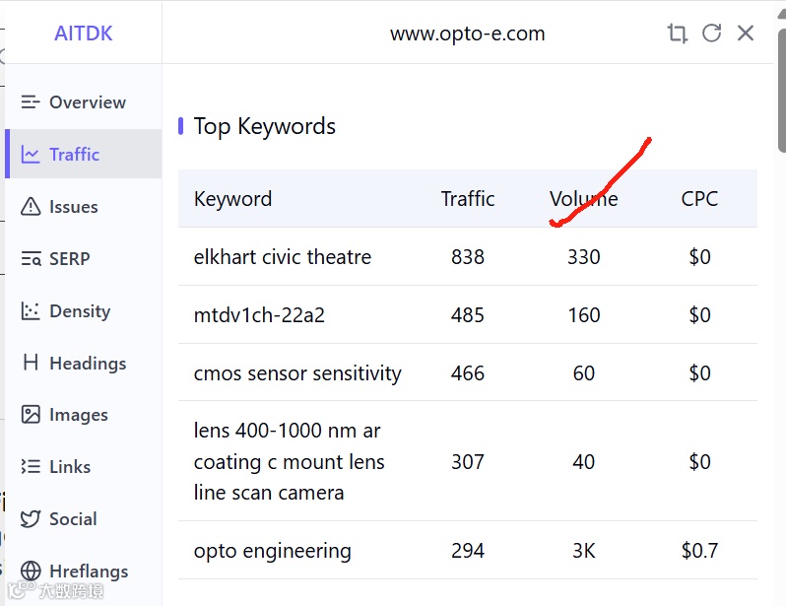Select keyword mtdv1ch-22a2

click(259, 315)
